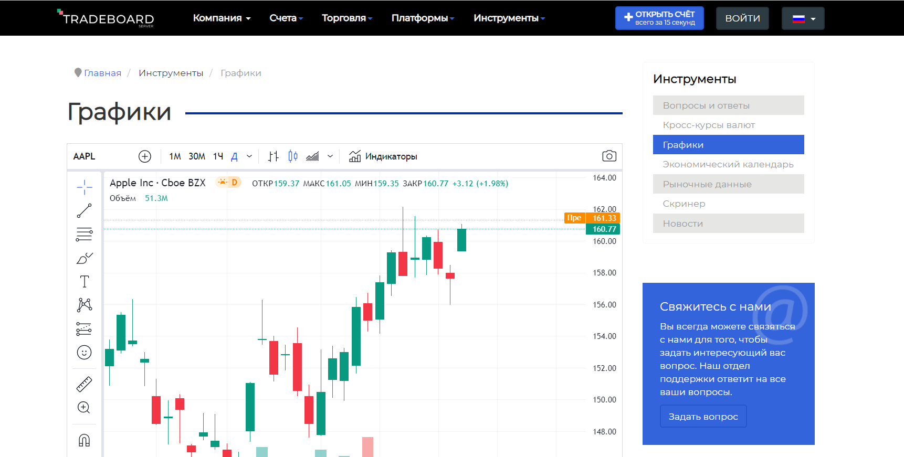Screen dimensions: 904x457
Task: Click the ЗАКР 160.77 close value
Action: [426, 184]
